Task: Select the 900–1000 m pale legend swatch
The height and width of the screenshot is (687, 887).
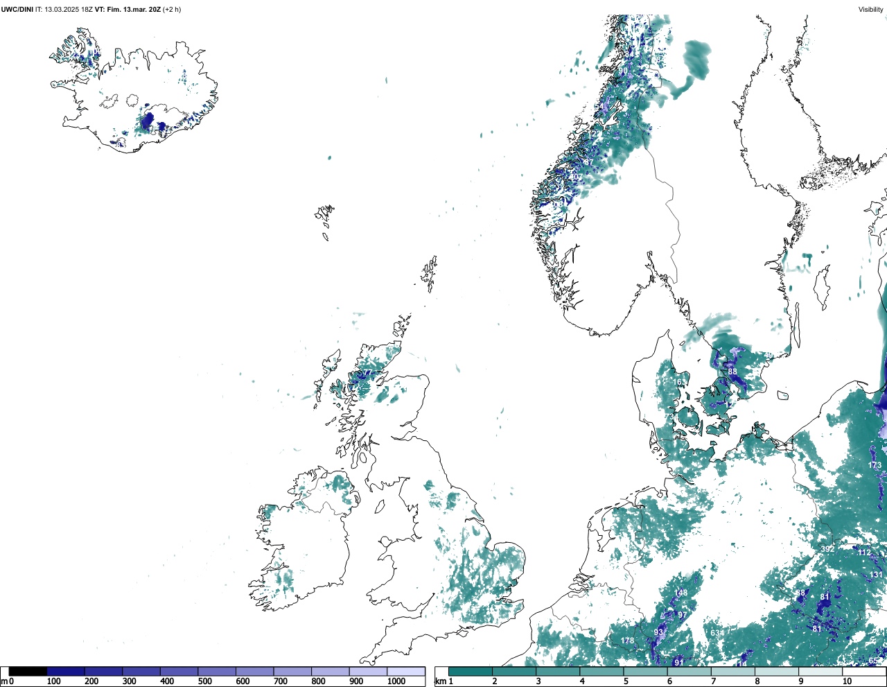Action: click(368, 672)
